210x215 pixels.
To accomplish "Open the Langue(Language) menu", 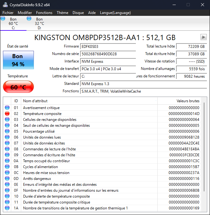I will coord(115,13).
